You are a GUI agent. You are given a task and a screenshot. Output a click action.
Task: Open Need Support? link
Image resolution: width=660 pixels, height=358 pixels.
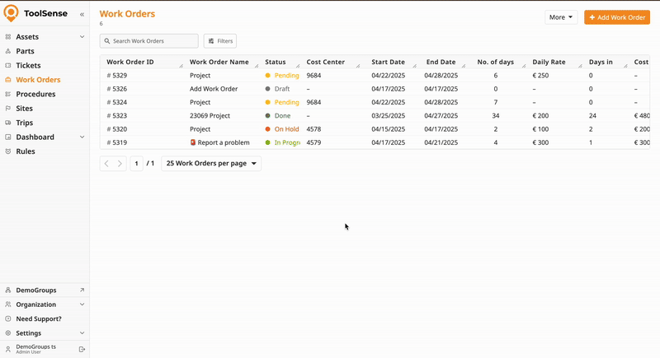[39, 318]
